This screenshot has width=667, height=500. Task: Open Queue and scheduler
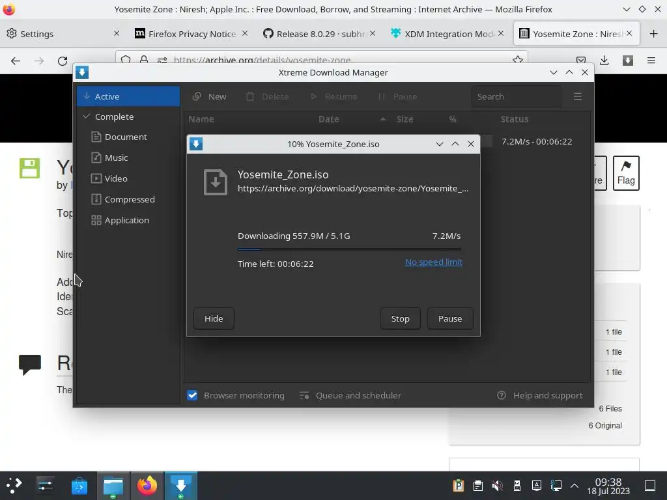coord(350,395)
